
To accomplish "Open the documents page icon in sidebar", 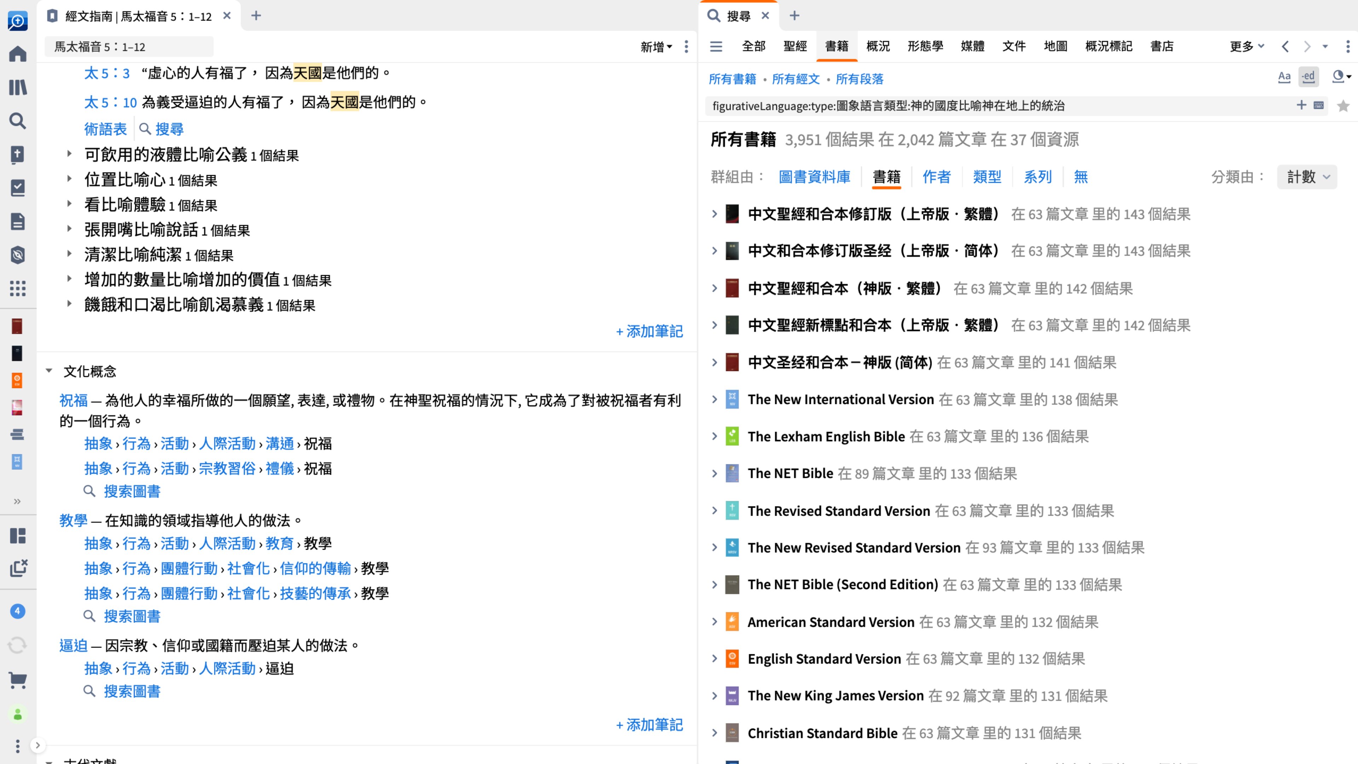I will [x=17, y=221].
